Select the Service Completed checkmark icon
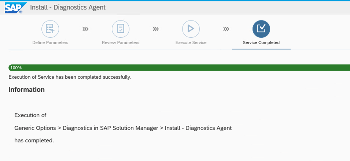Viewport: 350px width, 161px height. click(x=261, y=29)
